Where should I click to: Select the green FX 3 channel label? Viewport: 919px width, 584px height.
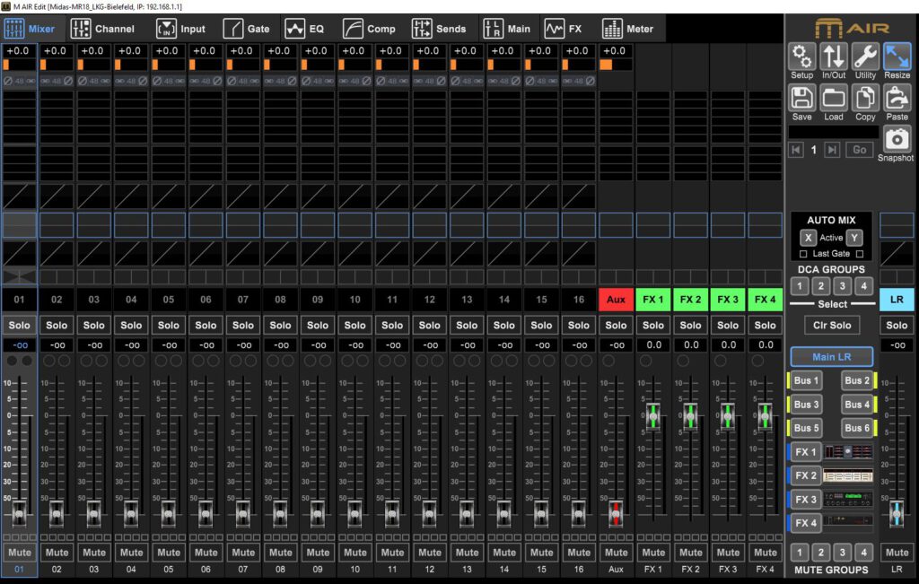pyautogui.click(x=728, y=300)
